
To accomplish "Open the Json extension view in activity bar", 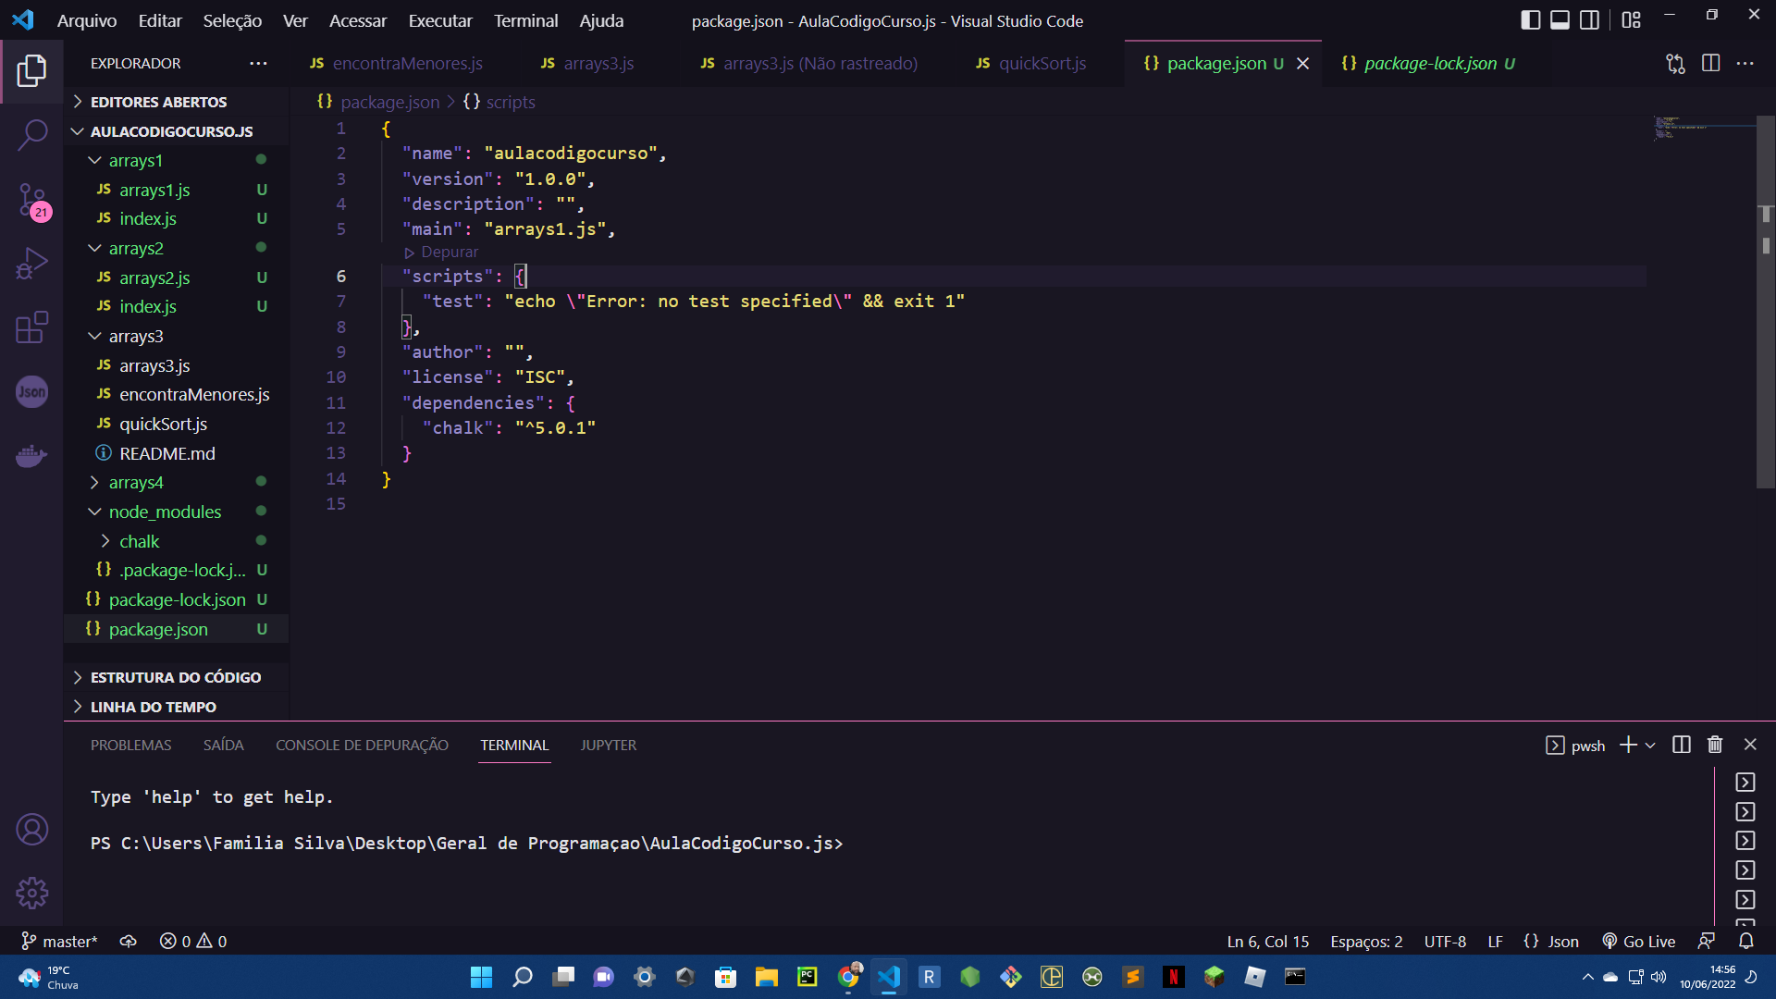I will 31,391.
